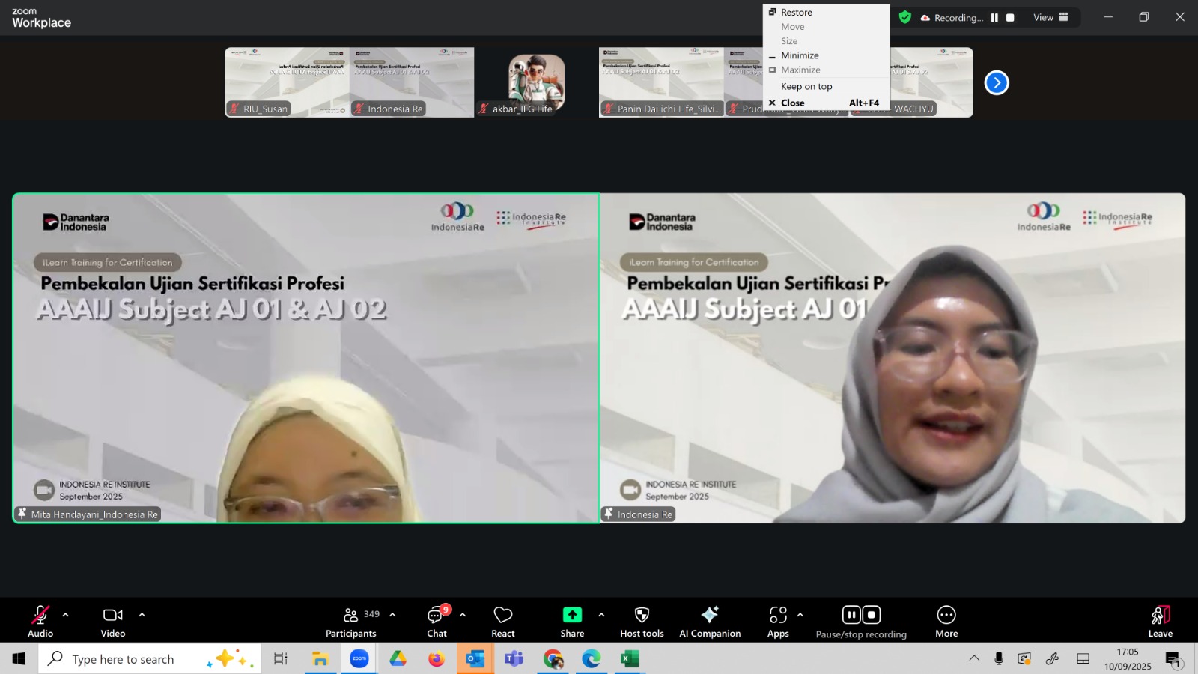Expand audio options arrow
Screen dimensions: 1198x674
point(66,615)
